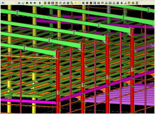Open the binoculars find tool
Image resolution: width=155 pixels, height=114 pixels.
point(27,3)
